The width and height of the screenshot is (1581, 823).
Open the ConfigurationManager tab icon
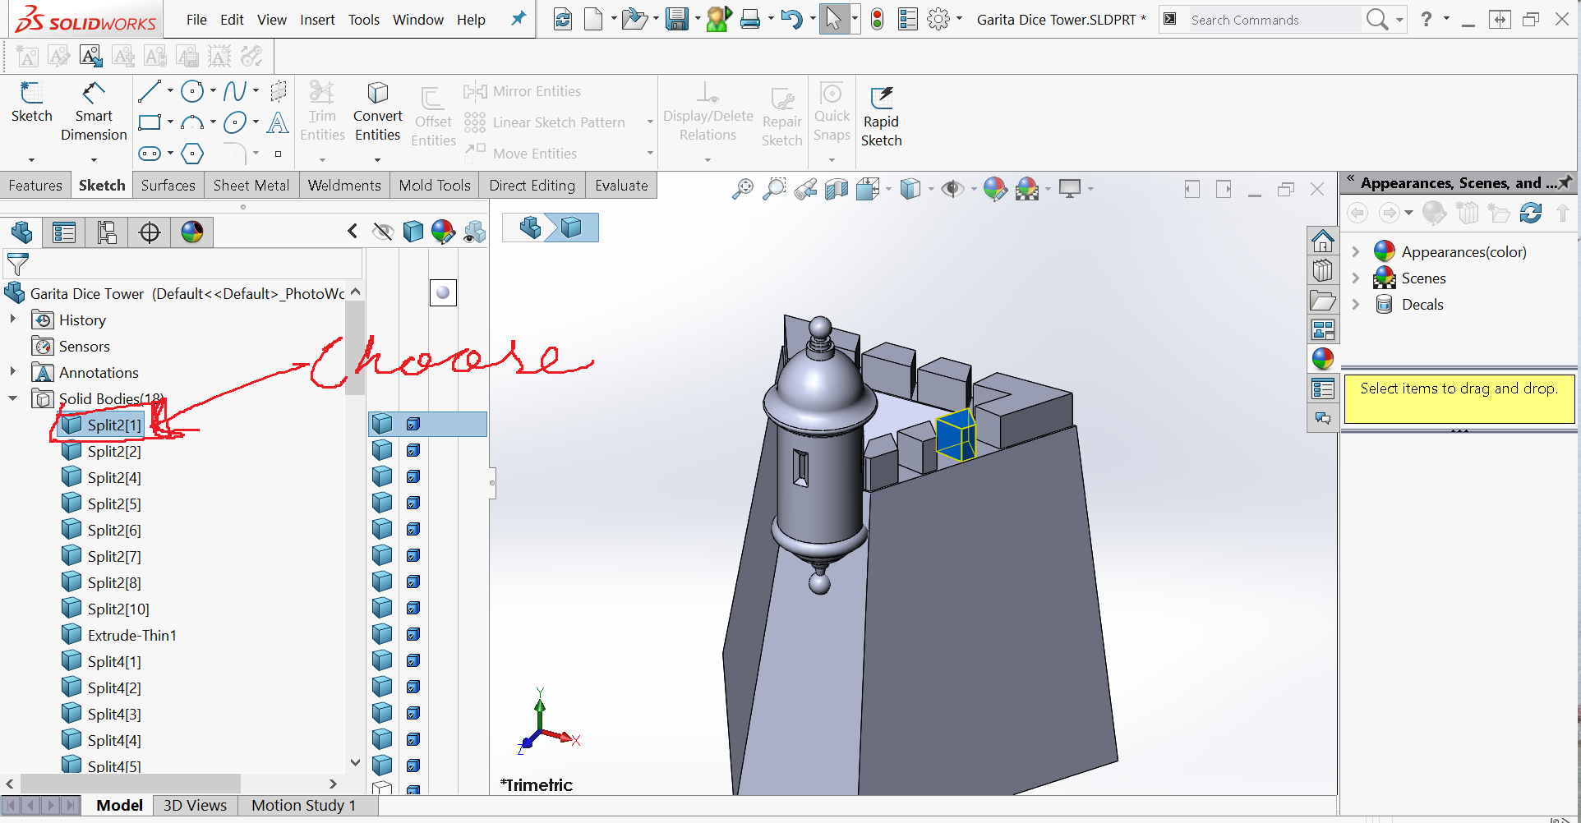coord(107,232)
